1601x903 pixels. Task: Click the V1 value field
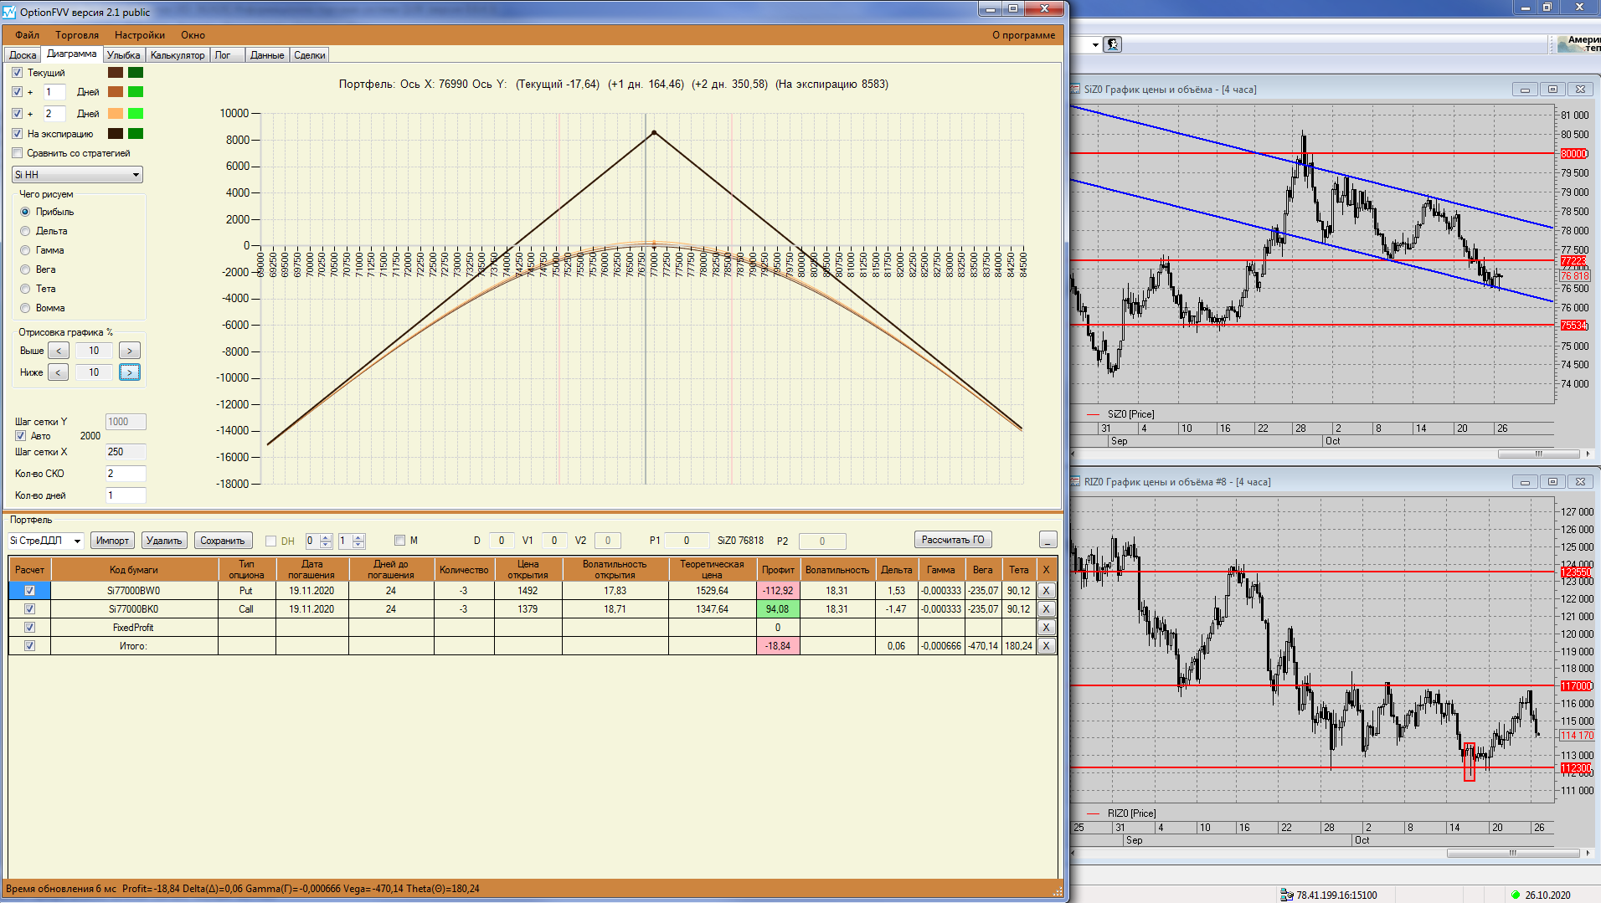pyautogui.click(x=554, y=541)
